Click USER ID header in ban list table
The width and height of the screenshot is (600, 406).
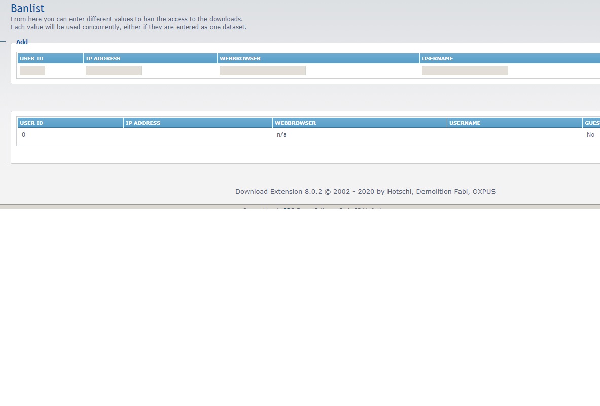pyautogui.click(x=31, y=123)
